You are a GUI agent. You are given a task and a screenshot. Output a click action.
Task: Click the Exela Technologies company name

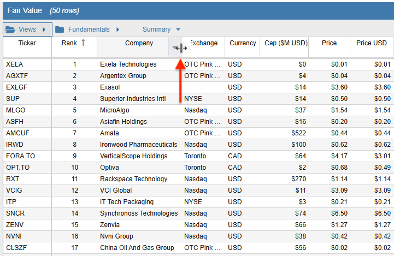128,64
